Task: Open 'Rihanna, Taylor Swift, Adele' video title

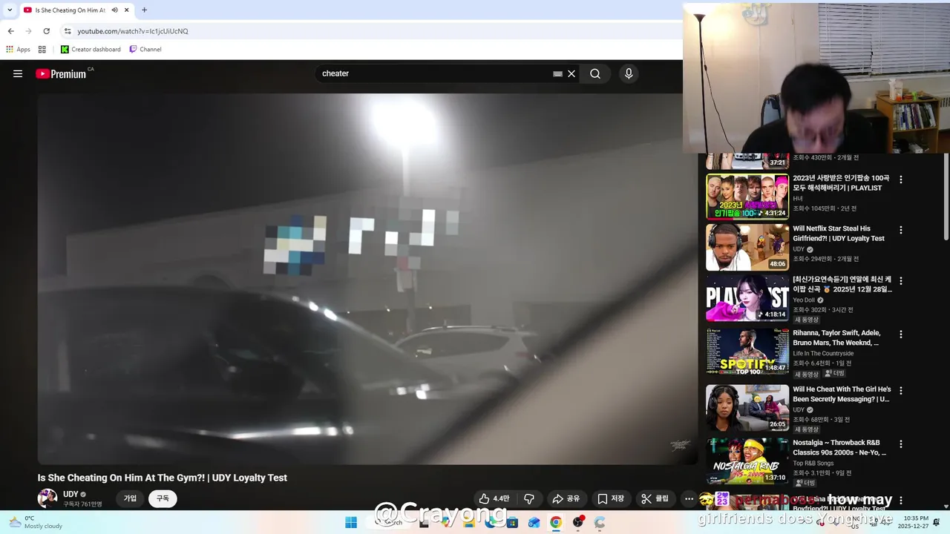Action: point(837,337)
